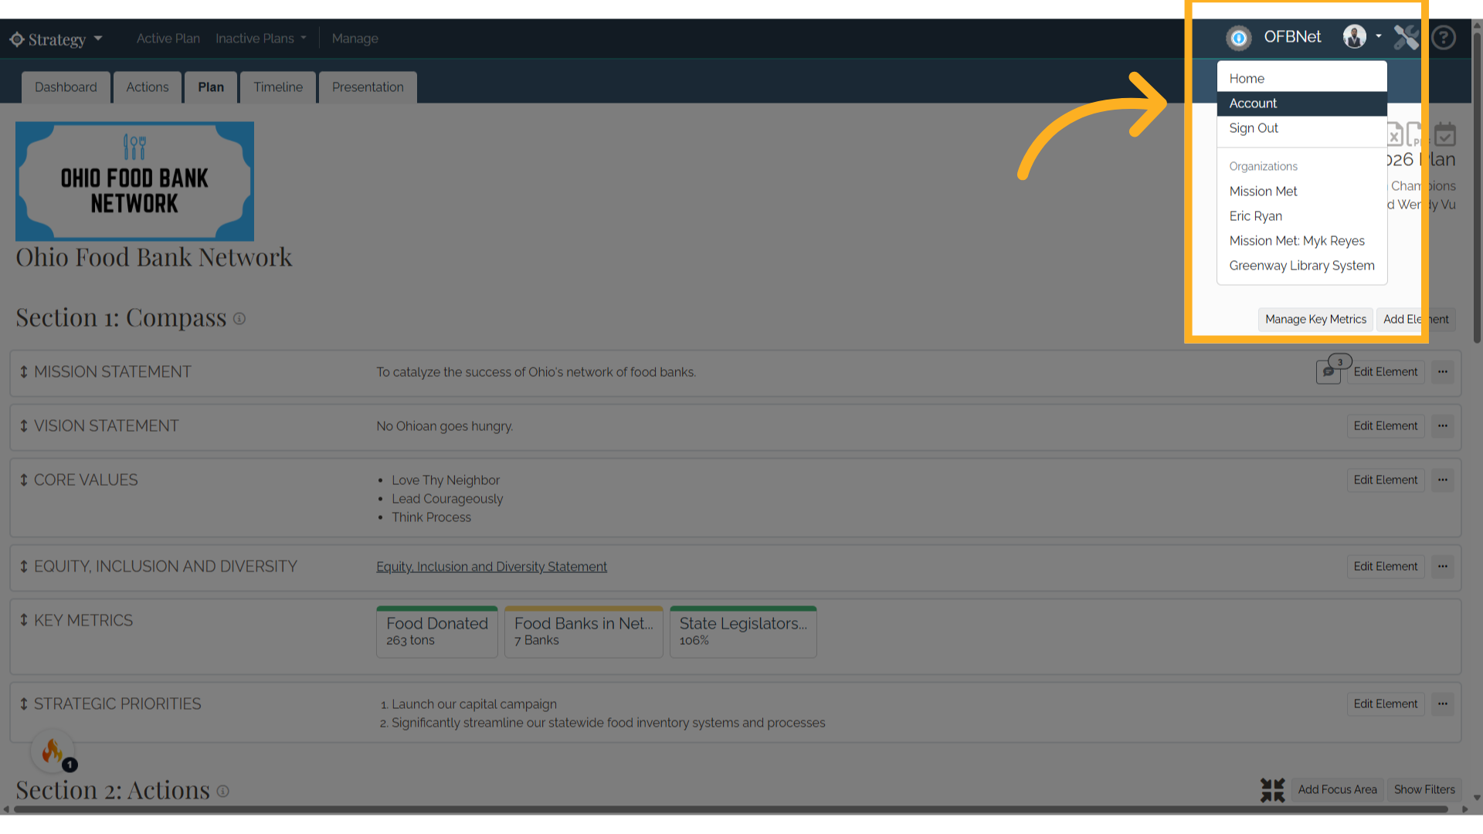
Task: Open the Manage menu item
Action: coord(355,39)
